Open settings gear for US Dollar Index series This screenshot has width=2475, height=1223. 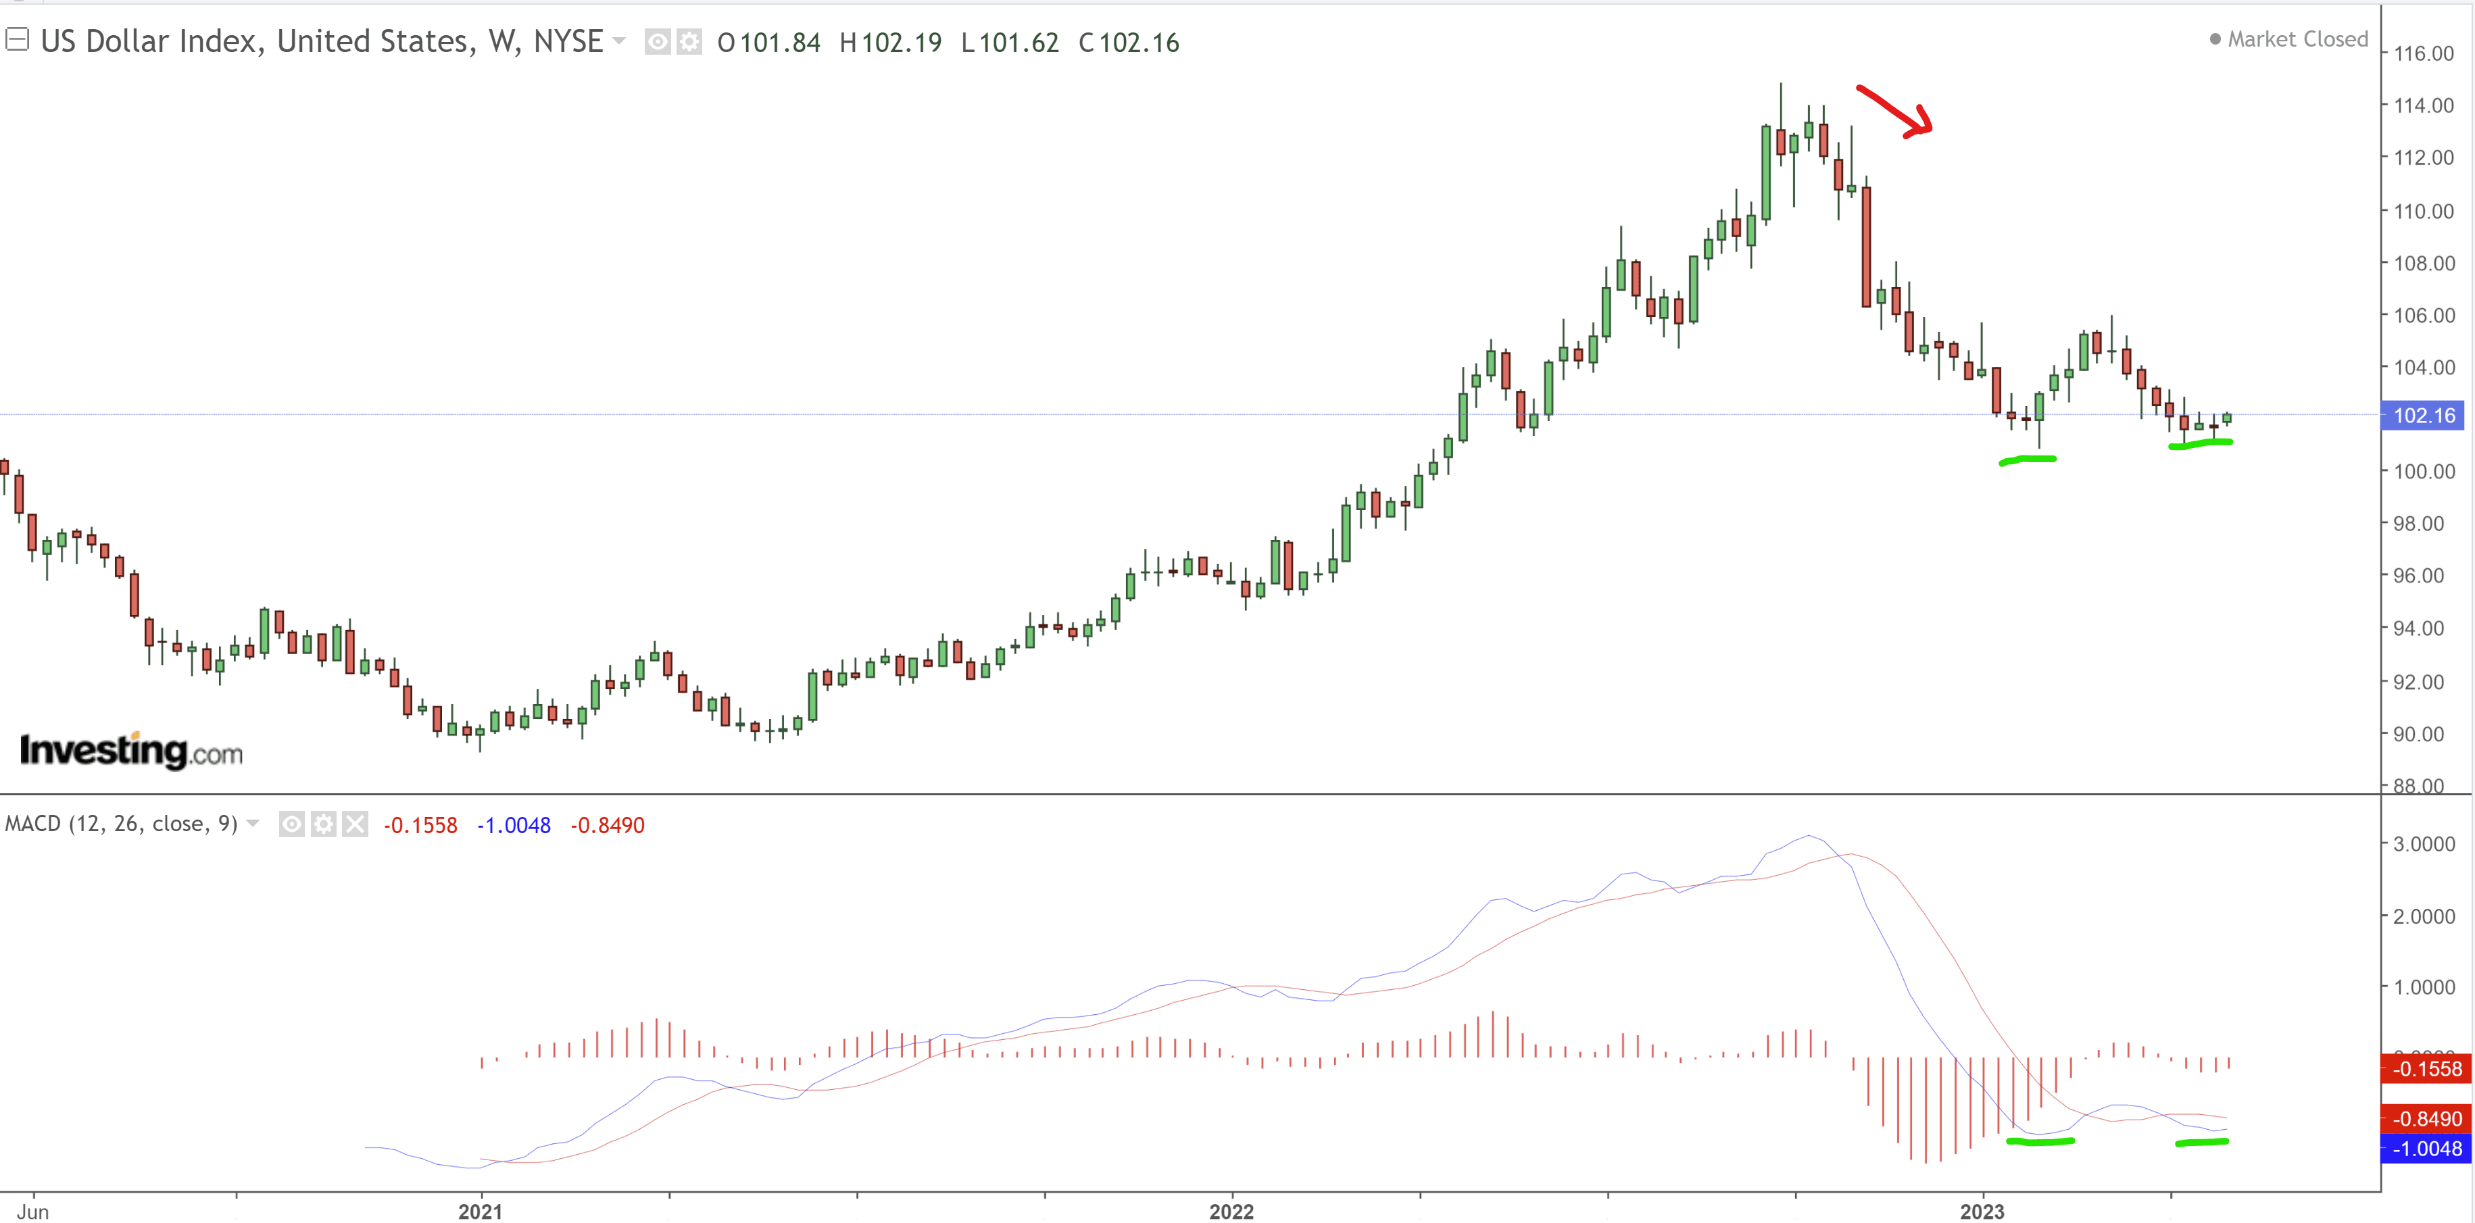click(690, 43)
